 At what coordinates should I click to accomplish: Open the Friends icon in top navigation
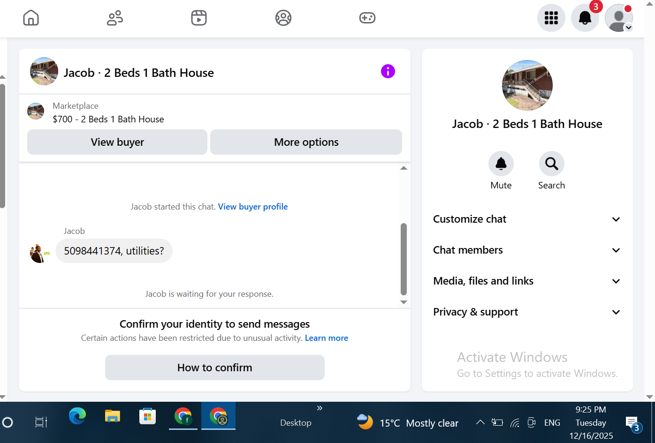(115, 18)
